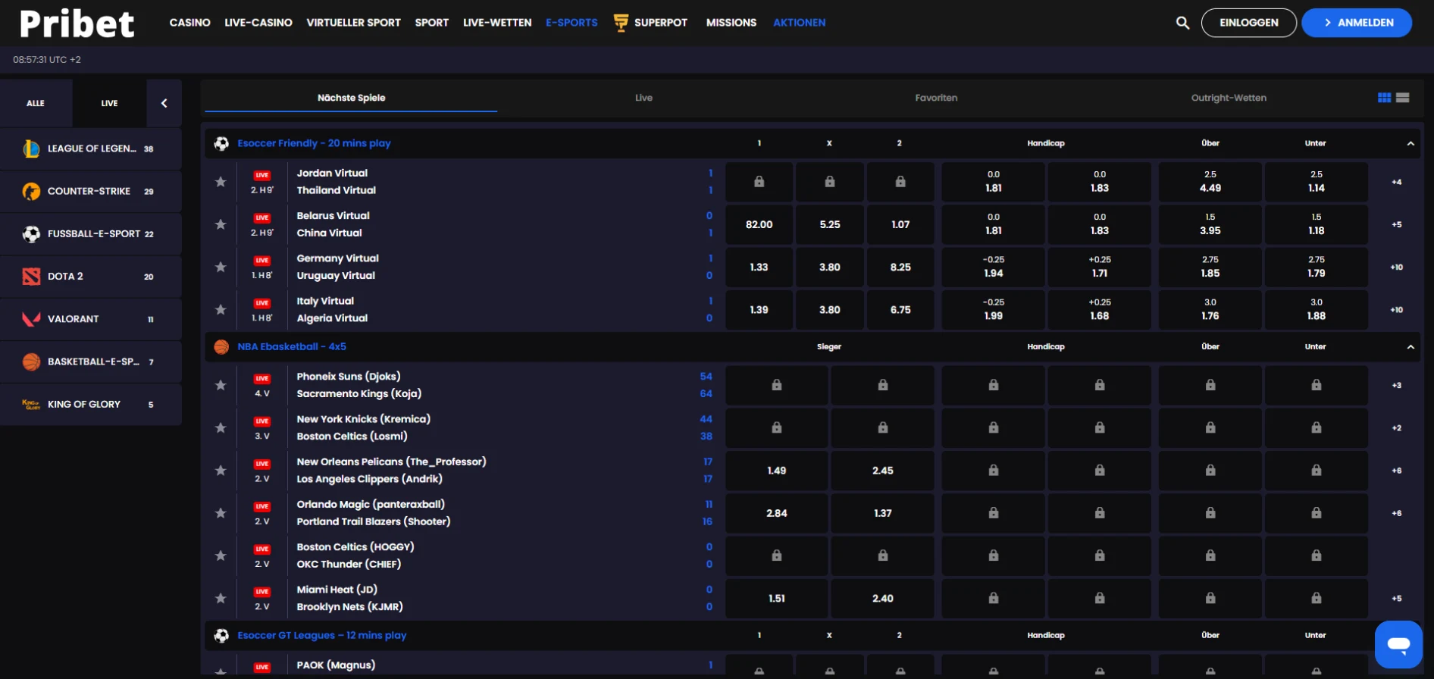Viewport: 1434px width, 679px height.
Task: Click first locked Sieger cell for Phoneix Suns
Action: pos(777,385)
